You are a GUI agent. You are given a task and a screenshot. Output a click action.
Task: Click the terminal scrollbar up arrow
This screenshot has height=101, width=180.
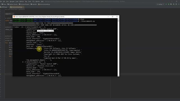point(118,19)
